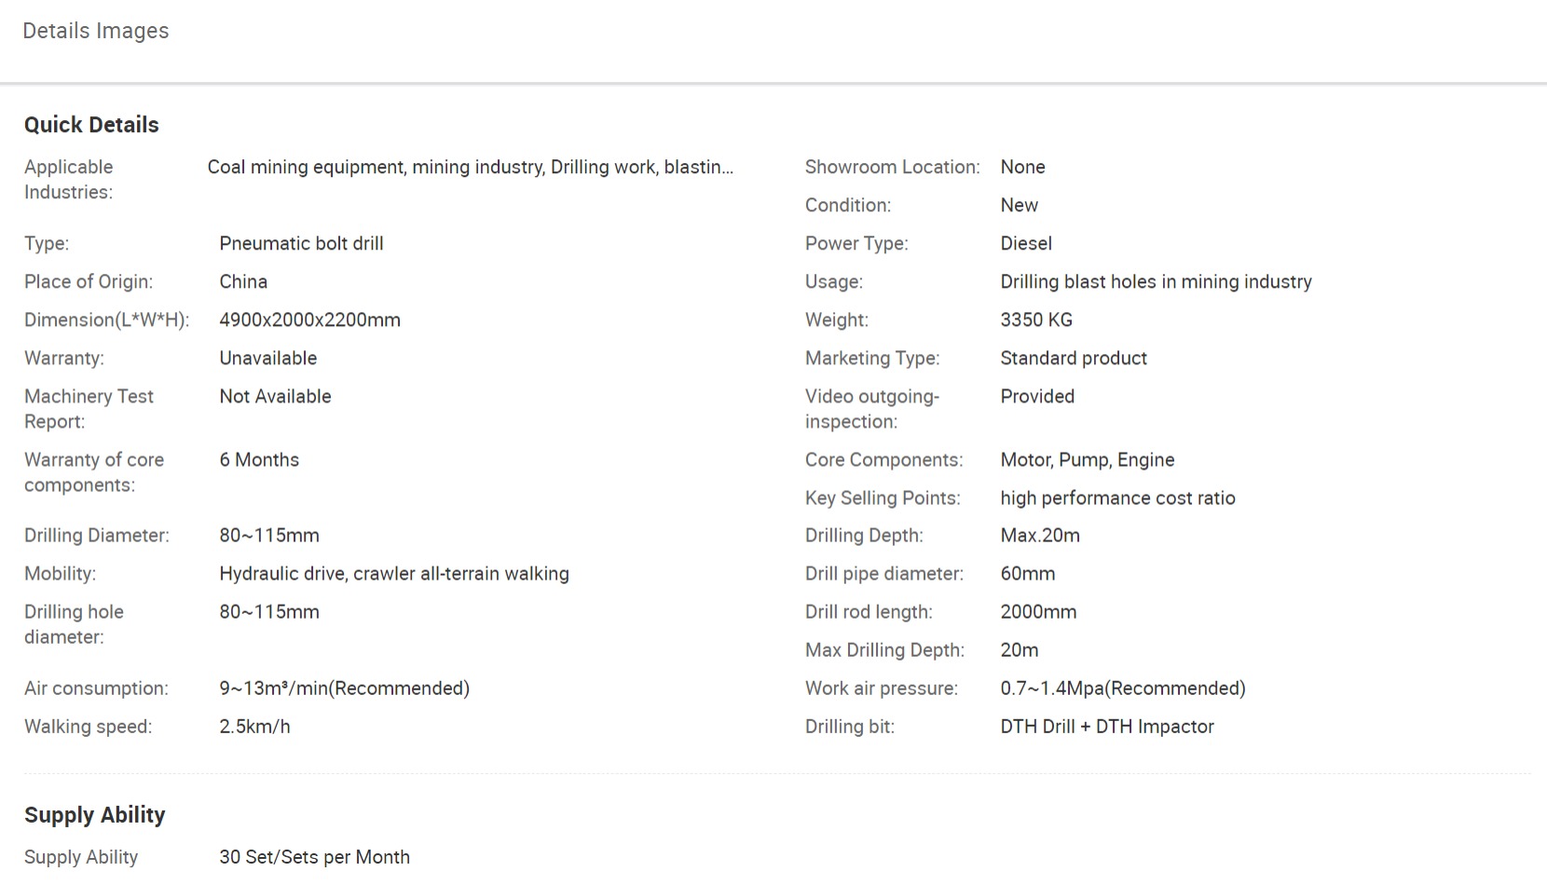Click the 4900x2000x2200mm dimension value
The image size is (1547, 885).
pyautogui.click(x=309, y=320)
